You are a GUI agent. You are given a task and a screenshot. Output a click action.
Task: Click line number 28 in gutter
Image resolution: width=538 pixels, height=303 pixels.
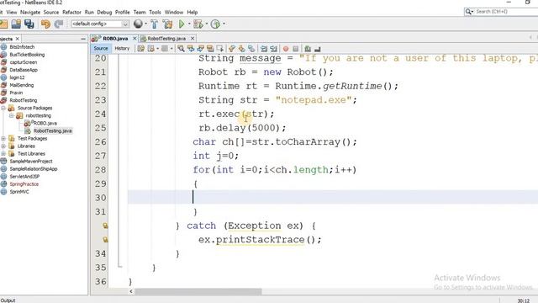pos(100,170)
